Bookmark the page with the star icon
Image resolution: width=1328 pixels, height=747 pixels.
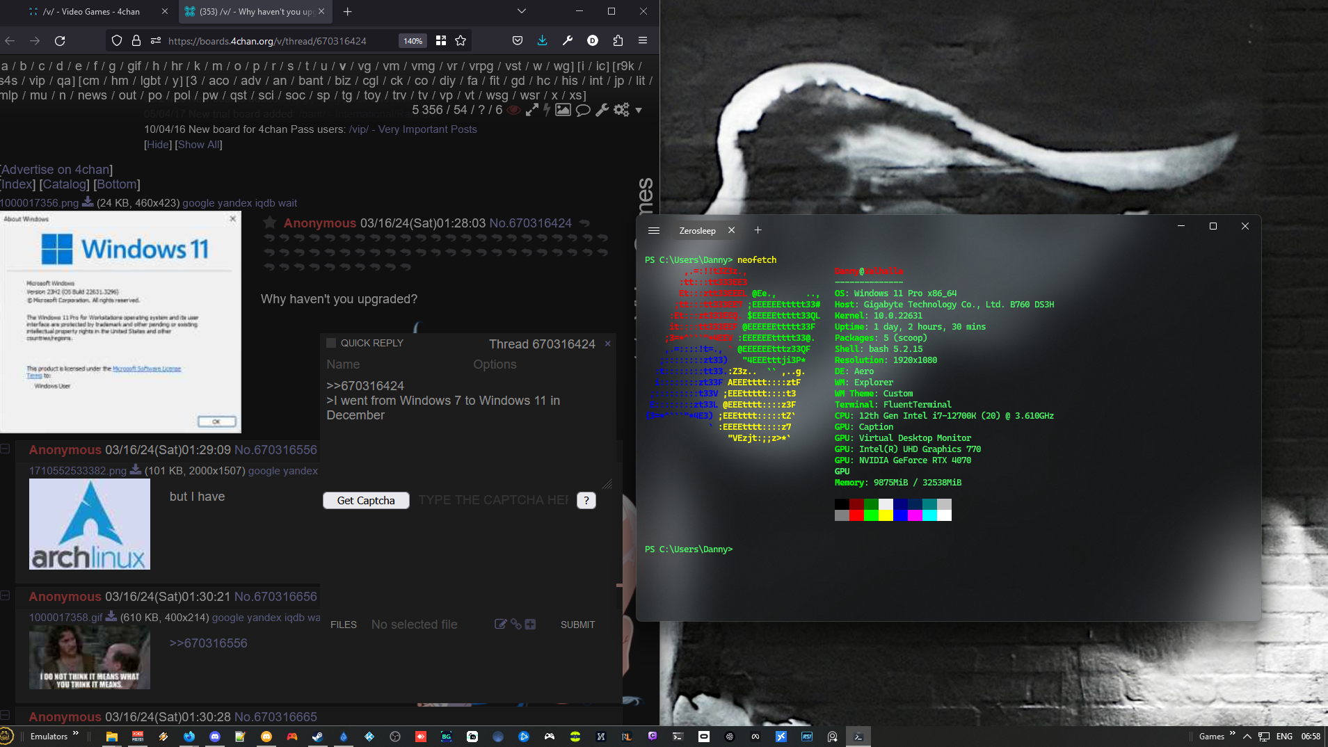click(461, 41)
